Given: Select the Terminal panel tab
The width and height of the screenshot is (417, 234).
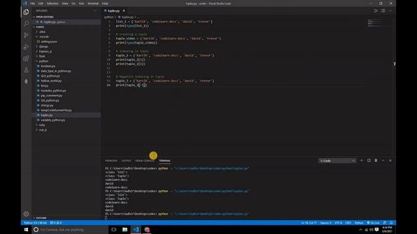Looking at the screenshot, I should tap(165, 161).
